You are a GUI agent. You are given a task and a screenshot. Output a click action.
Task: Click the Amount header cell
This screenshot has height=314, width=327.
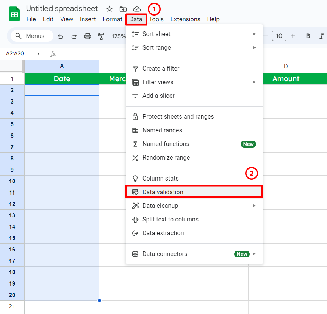[286, 79]
